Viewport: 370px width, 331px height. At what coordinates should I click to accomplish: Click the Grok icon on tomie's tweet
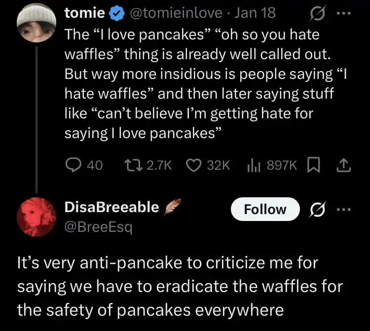point(312,14)
